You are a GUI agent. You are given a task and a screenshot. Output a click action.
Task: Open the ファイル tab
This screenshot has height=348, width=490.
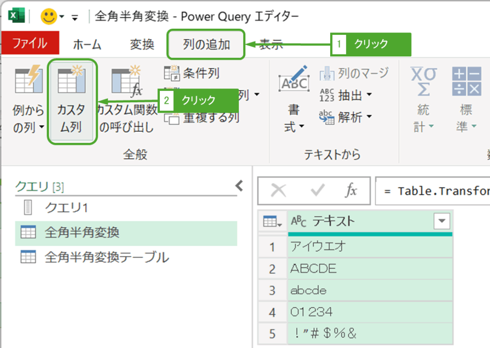(x=30, y=43)
